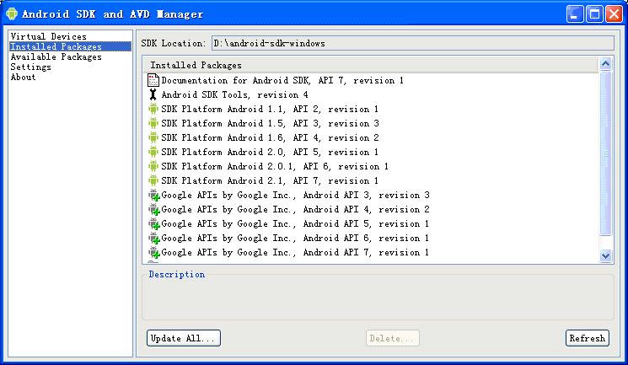Image resolution: width=628 pixels, height=365 pixels.
Task: Click the SDK Platform Android 1.1 robot icon
Action: (153, 110)
